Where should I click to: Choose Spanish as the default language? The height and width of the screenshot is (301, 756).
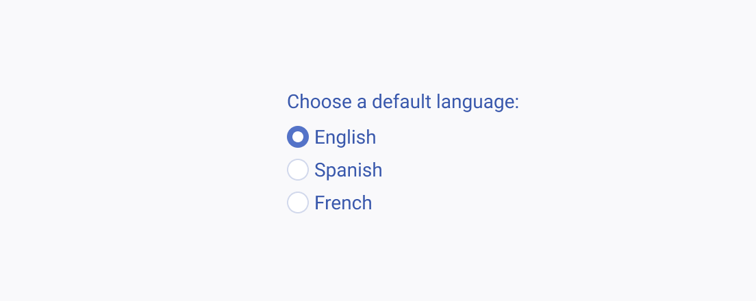click(297, 170)
